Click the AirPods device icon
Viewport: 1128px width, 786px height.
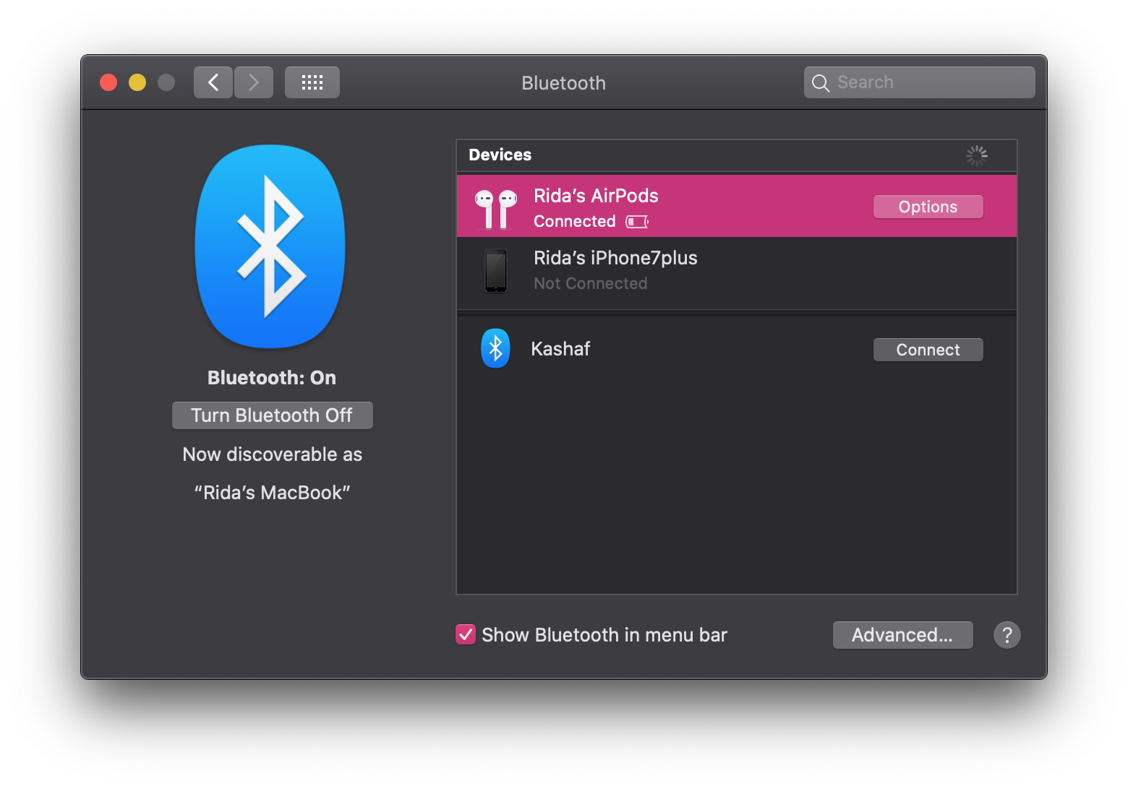495,207
